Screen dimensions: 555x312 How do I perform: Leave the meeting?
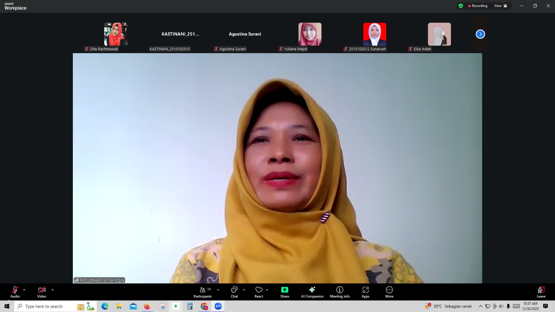541,292
